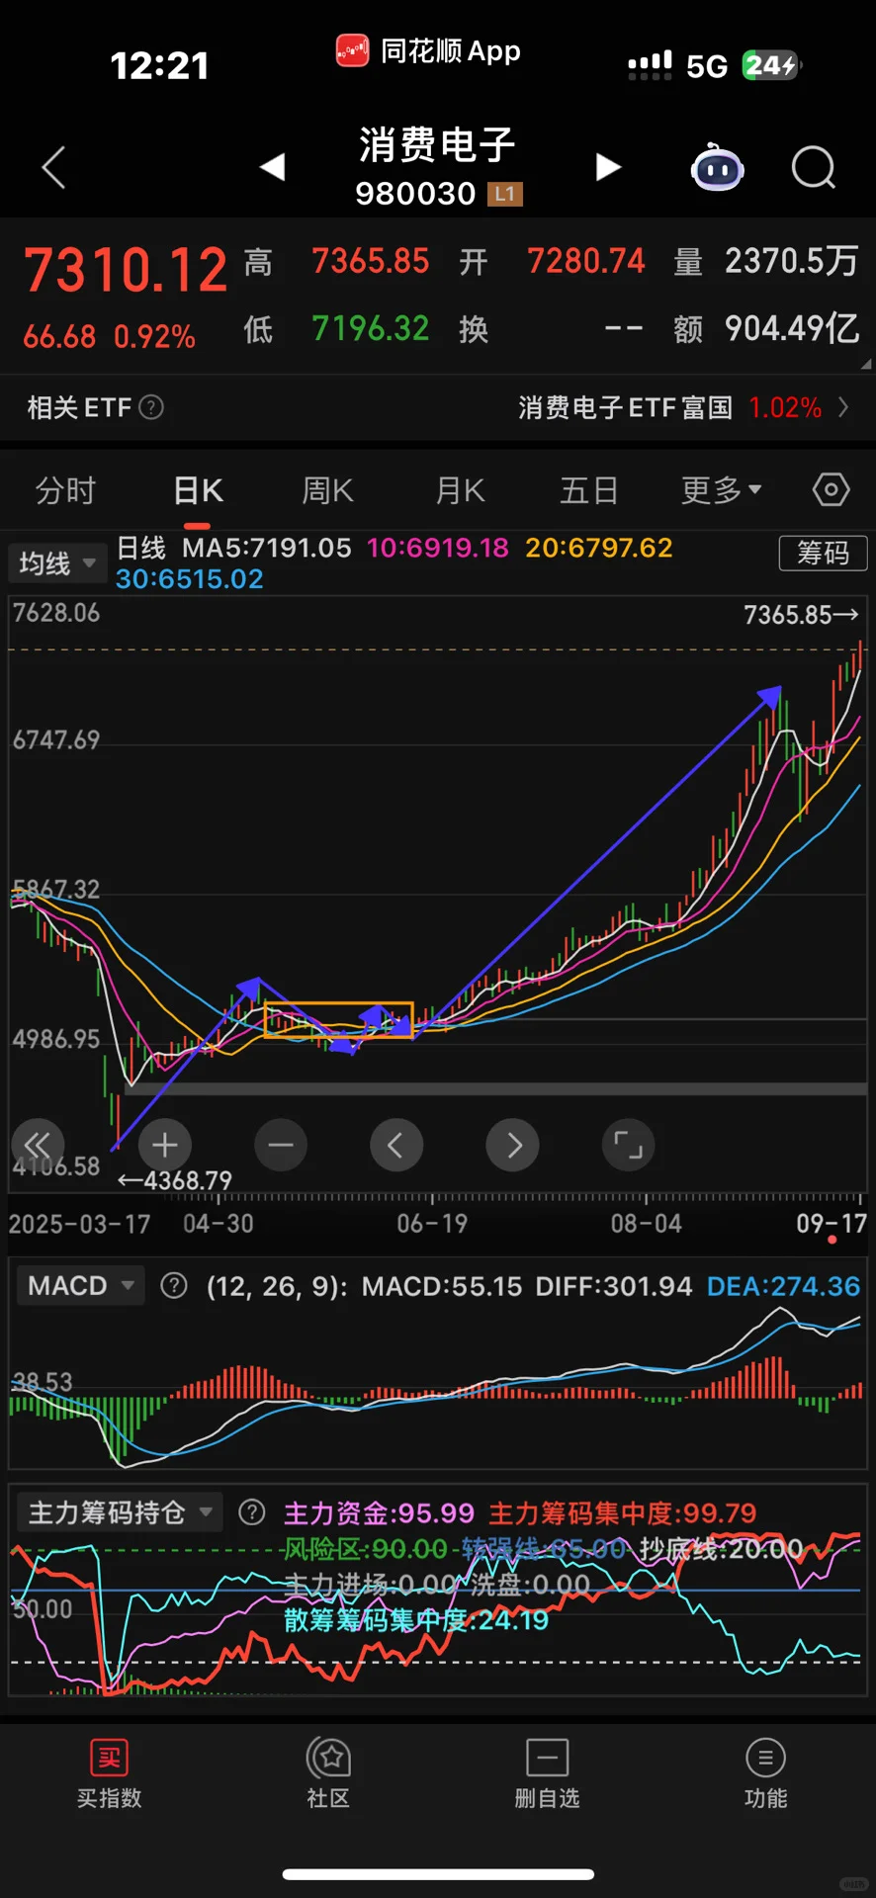Expand the 均线 indicator dropdown

coord(57,563)
